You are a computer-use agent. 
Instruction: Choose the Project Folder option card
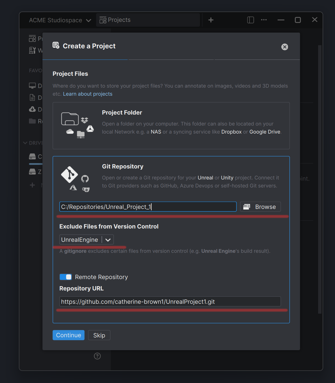171,126
